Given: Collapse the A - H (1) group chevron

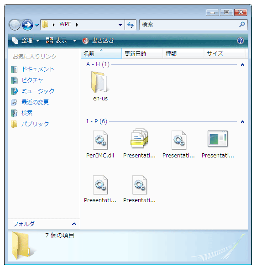Looking at the screenshot, I should coord(242,65).
